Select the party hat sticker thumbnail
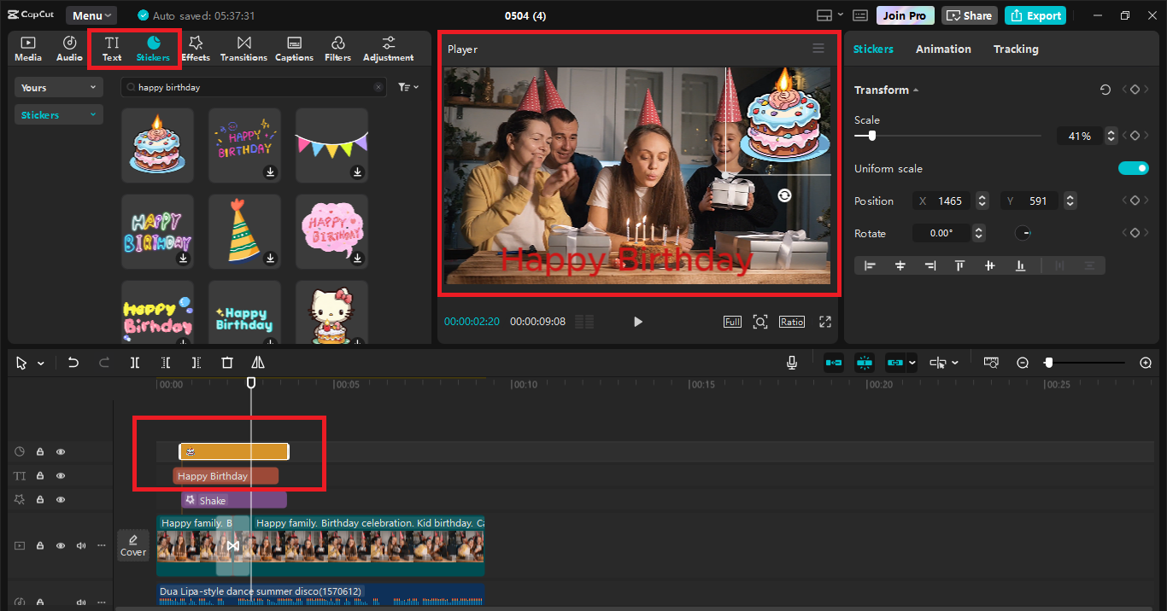The width and height of the screenshot is (1167, 611). coord(244,230)
